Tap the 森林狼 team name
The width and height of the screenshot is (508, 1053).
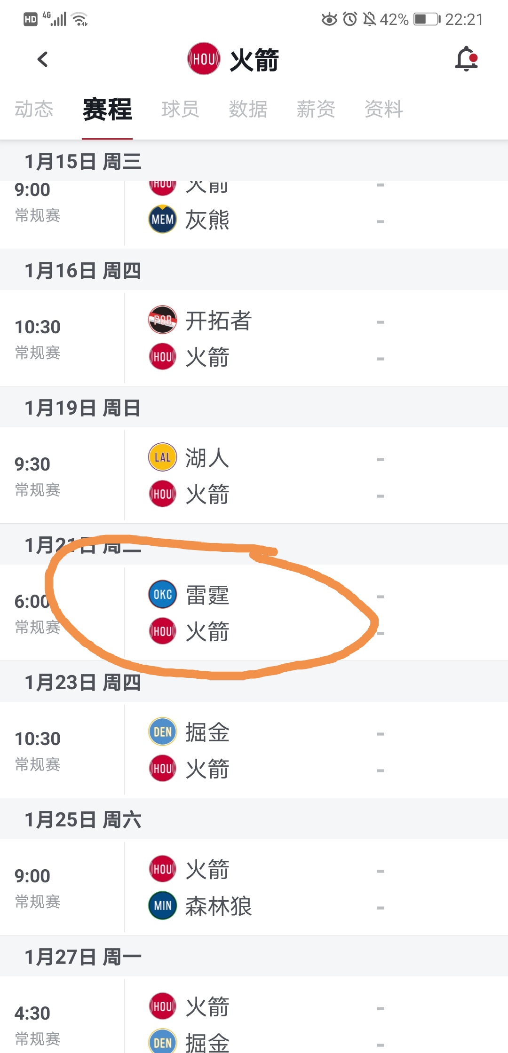point(218,906)
